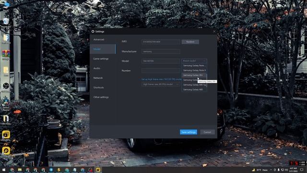
Task: Close the Settings dialog with the X
Action: (214, 31)
